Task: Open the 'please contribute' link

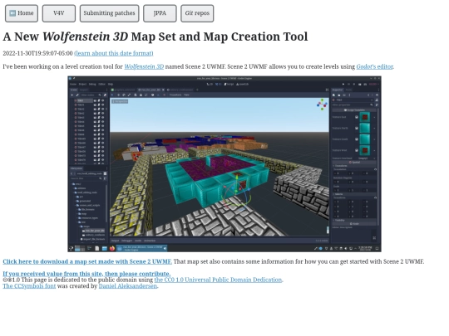Action: pyautogui.click(x=86, y=274)
